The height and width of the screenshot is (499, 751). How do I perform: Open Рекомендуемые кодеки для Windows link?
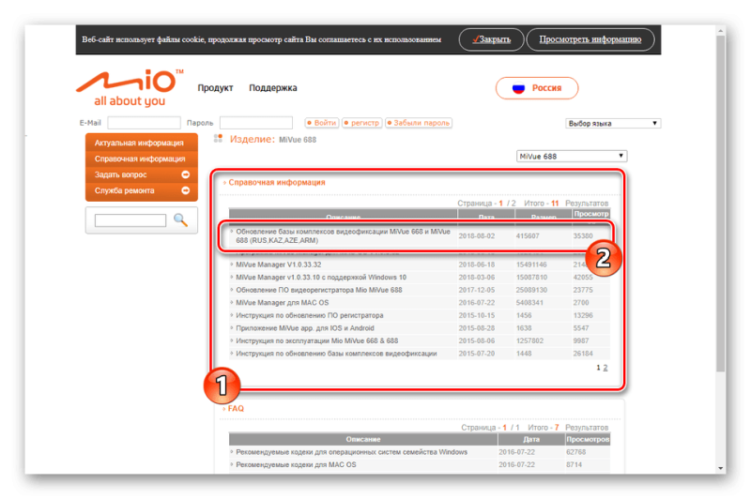click(x=351, y=452)
